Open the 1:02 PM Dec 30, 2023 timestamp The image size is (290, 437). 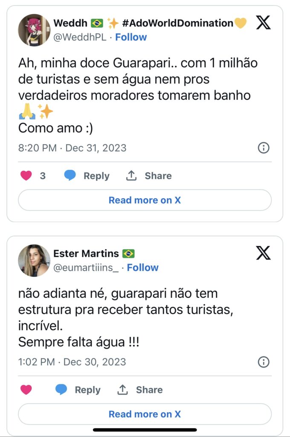[72, 362]
